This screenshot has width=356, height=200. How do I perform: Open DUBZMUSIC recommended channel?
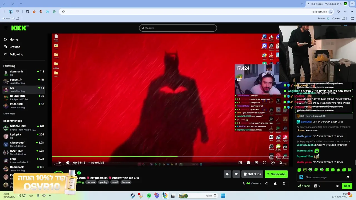24,128
